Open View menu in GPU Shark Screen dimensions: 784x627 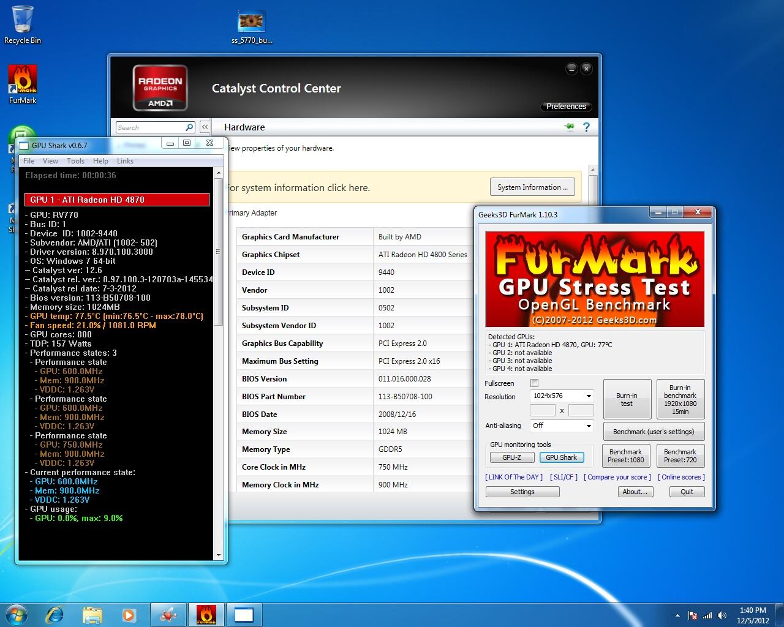pyautogui.click(x=50, y=161)
